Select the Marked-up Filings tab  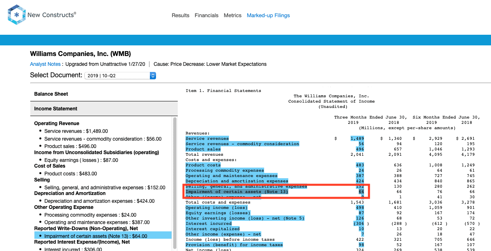[268, 15]
